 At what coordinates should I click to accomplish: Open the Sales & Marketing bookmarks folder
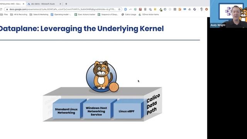click(x=39, y=15)
